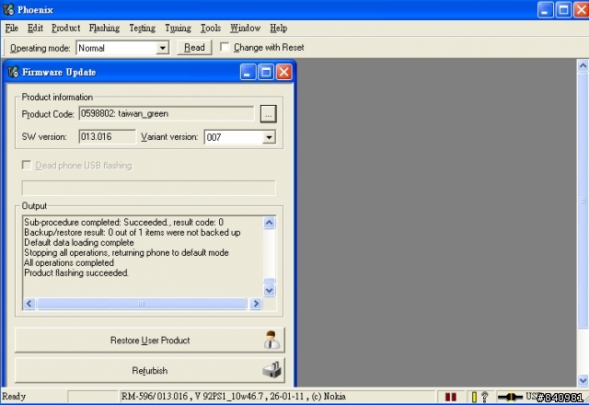Enable Change with Reset checkbox
Image resolution: width=589 pixels, height=405 pixels.
[225, 47]
